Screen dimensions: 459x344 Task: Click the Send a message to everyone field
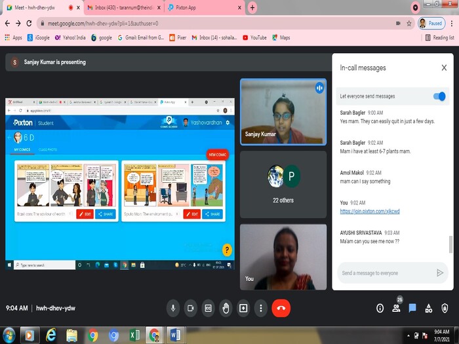coord(386,273)
